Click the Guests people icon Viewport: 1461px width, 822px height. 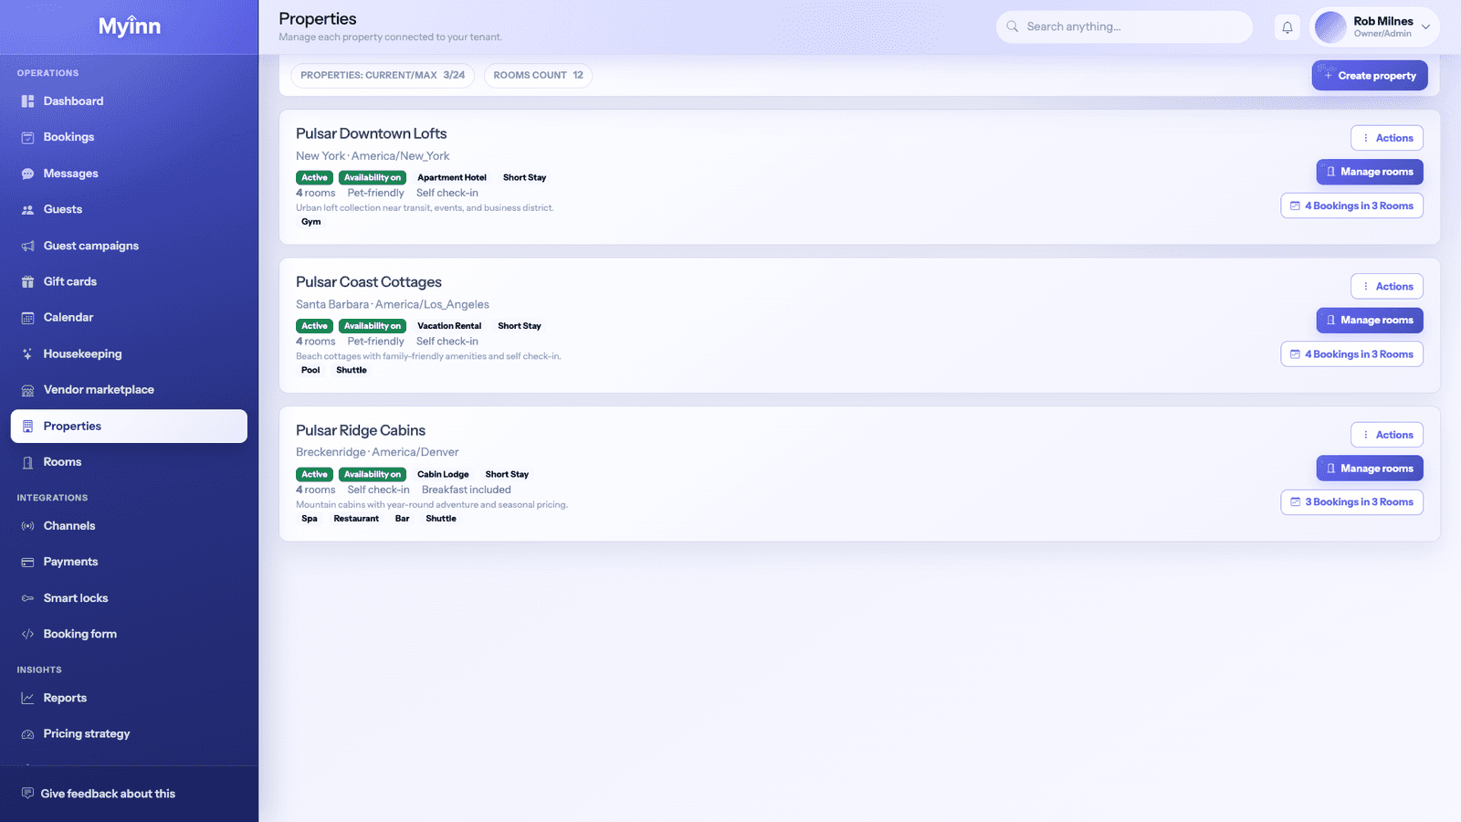coord(27,209)
